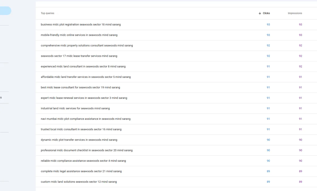317x191 pixels.
Task: Open 'affordable midc land transfer services' query
Action: [86, 77]
